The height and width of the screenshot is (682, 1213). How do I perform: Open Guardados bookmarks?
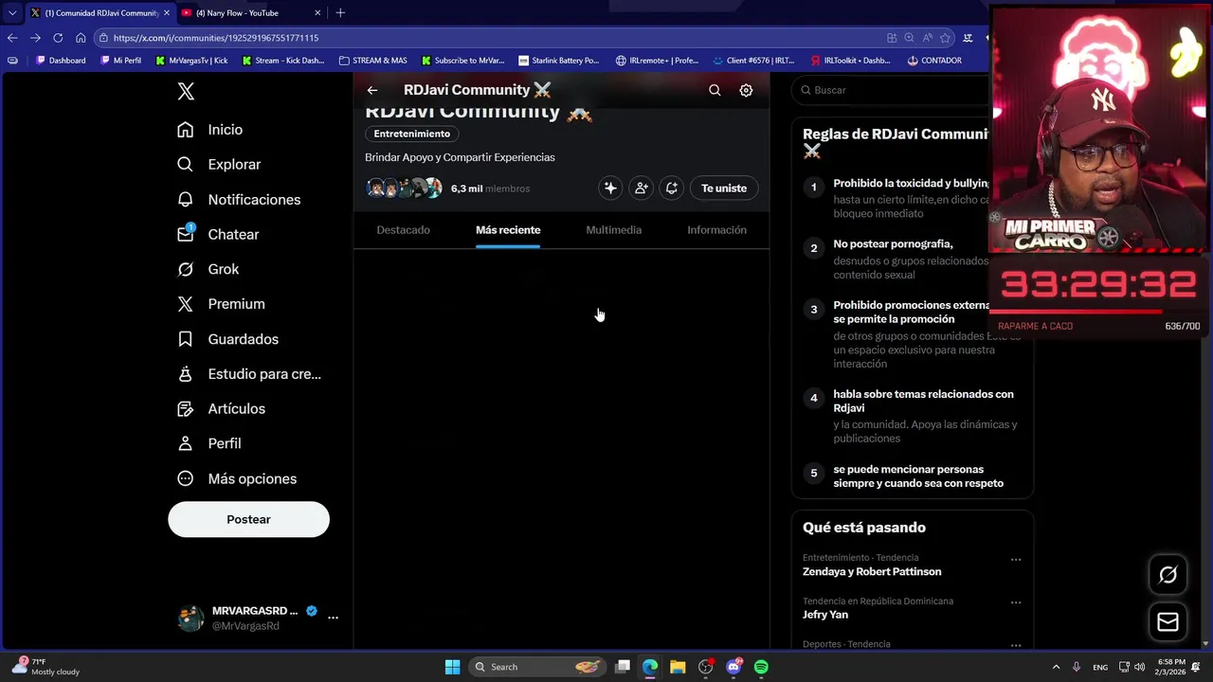(x=227, y=339)
